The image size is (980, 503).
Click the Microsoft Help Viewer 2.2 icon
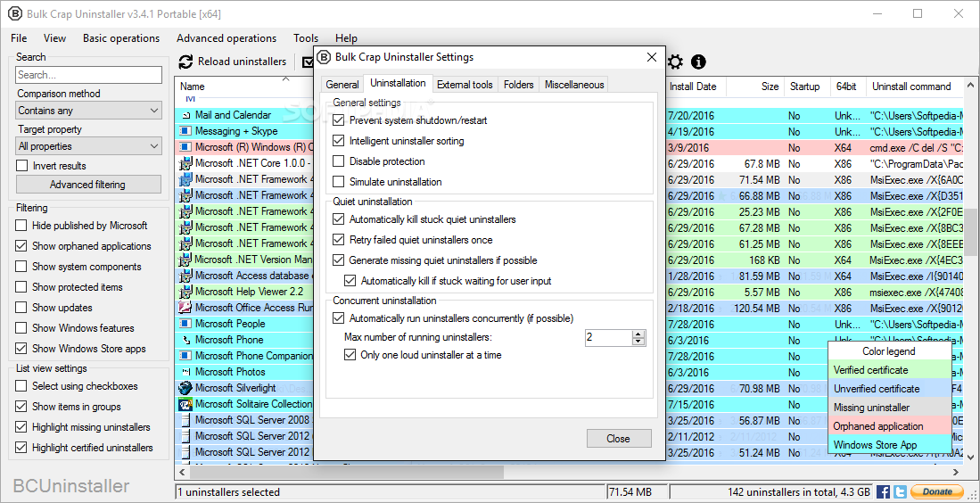[x=185, y=292]
